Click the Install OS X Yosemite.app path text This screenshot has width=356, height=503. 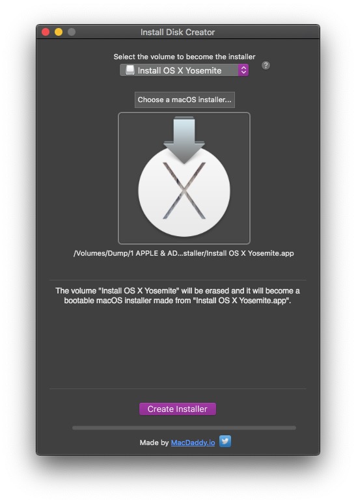point(184,253)
